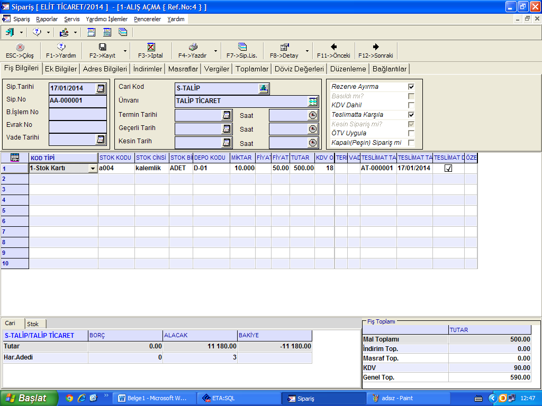Open clock picker for Kesin Tarih Saat
The width and height of the screenshot is (542, 406).
[x=313, y=143]
